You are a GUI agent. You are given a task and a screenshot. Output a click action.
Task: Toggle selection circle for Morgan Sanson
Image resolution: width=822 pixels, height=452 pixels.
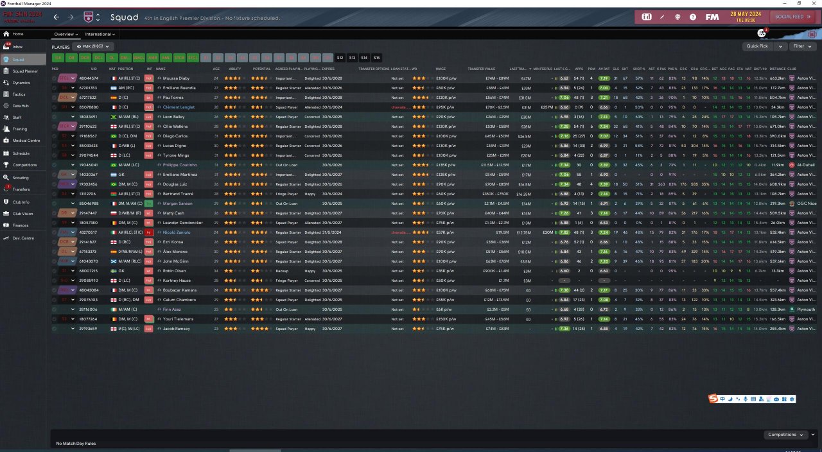pos(55,204)
